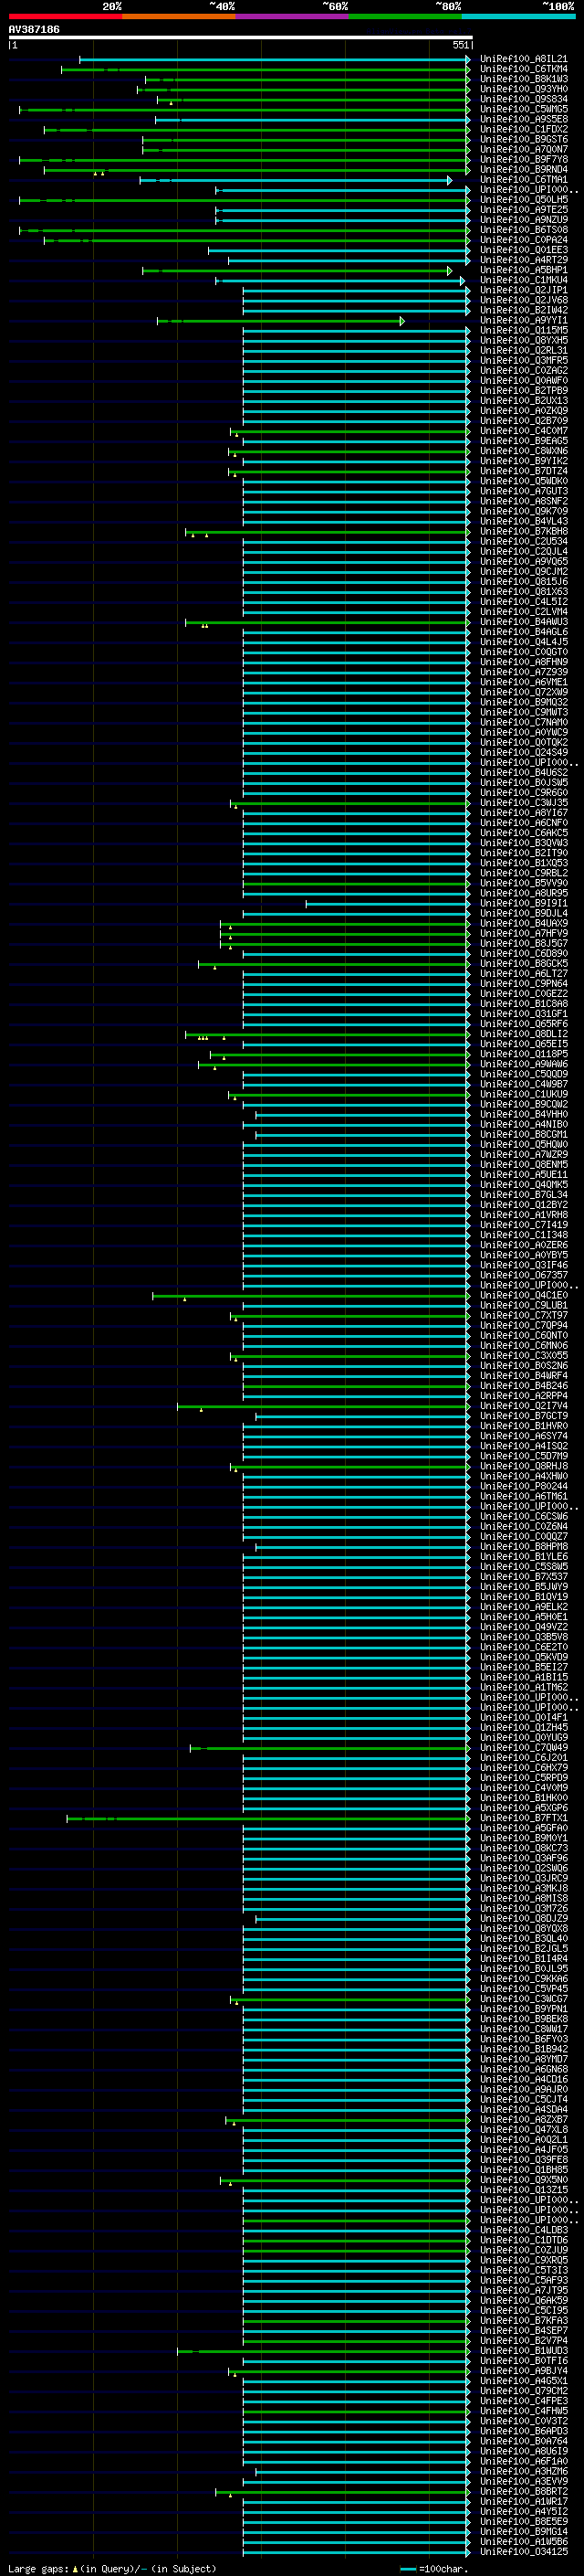The height and width of the screenshot is (2576, 584).
Task: Select the UniRef100_C6TMA1 label
Action: click(x=523, y=180)
